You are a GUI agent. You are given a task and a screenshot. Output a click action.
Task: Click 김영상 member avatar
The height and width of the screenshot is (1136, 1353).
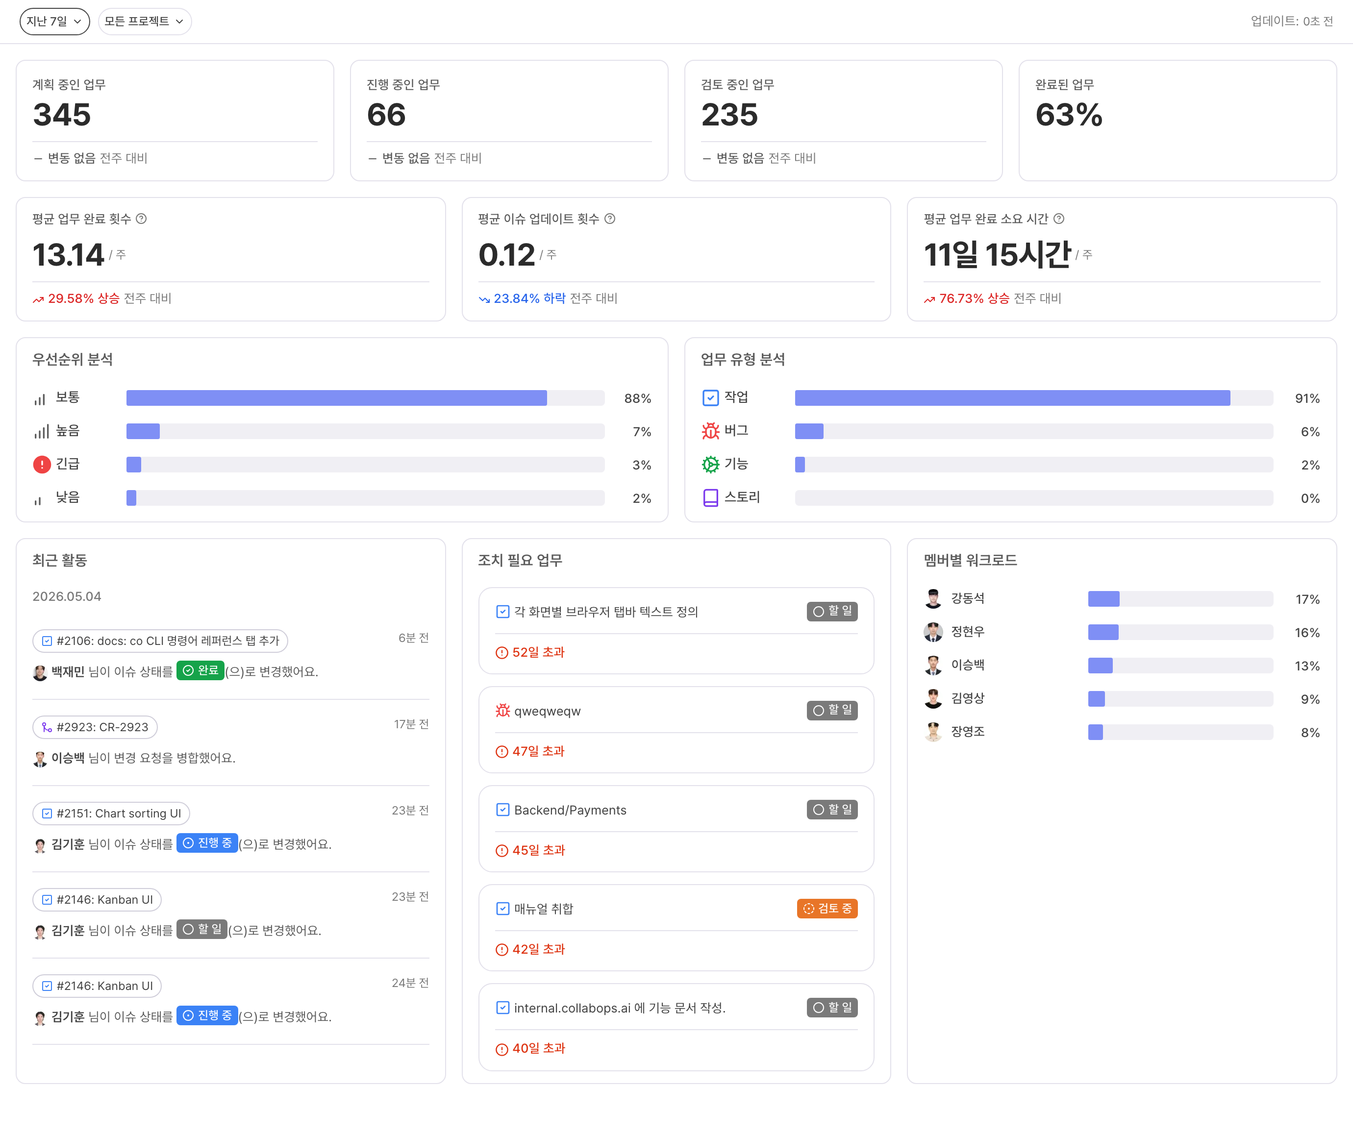pos(933,699)
